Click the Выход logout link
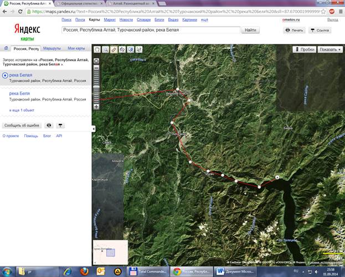Viewport: 345px width, 277px height. pos(332,20)
